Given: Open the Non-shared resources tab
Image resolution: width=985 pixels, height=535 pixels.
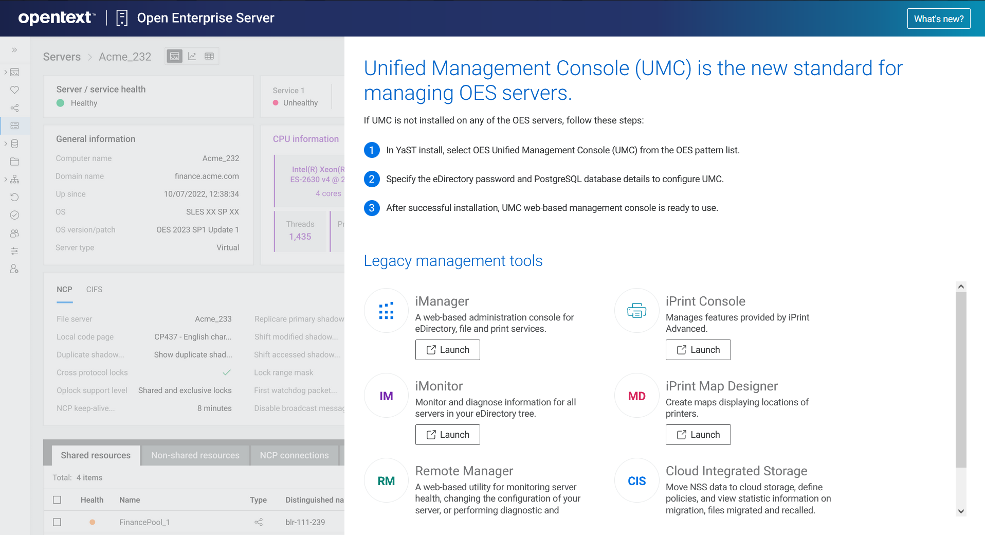Looking at the screenshot, I should 195,455.
